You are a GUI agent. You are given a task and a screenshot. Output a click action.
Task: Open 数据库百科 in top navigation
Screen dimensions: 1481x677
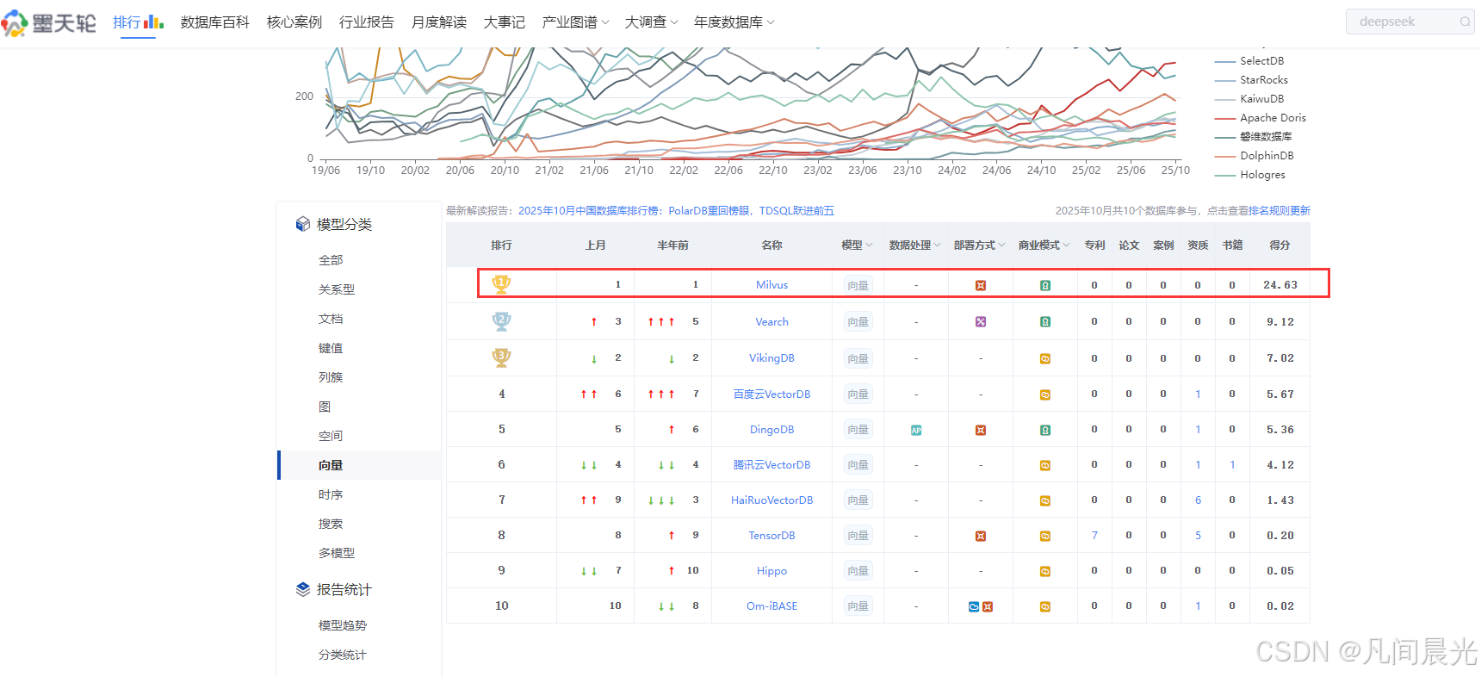[x=214, y=22]
